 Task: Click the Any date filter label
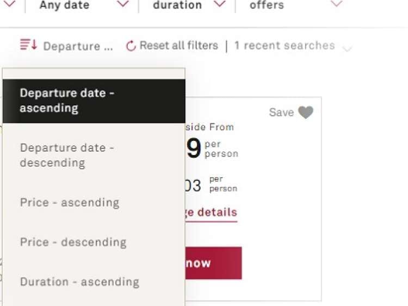(64, 5)
